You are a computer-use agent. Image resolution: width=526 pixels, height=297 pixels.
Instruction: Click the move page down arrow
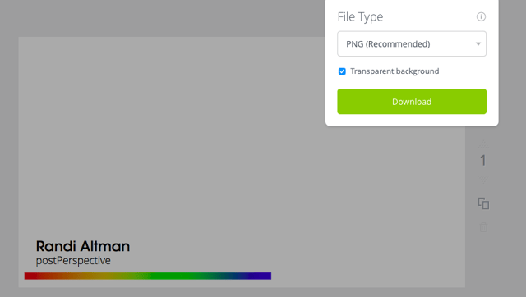pyautogui.click(x=483, y=179)
